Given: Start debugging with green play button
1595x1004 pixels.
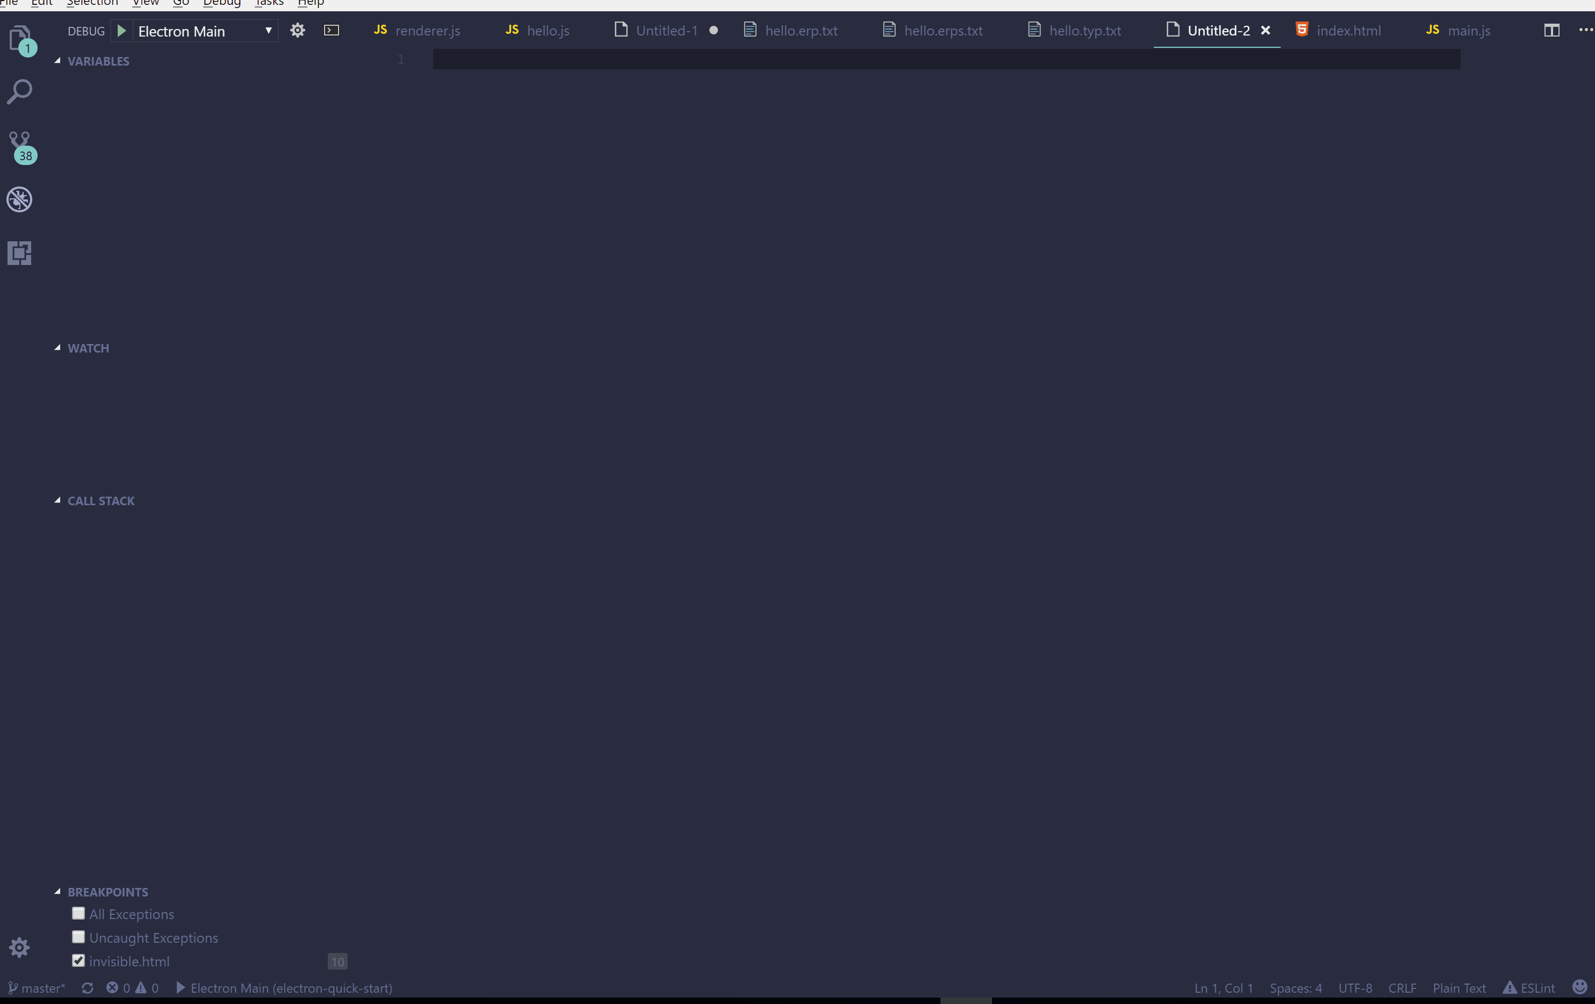Looking at the screenshot, I should 121,31.
